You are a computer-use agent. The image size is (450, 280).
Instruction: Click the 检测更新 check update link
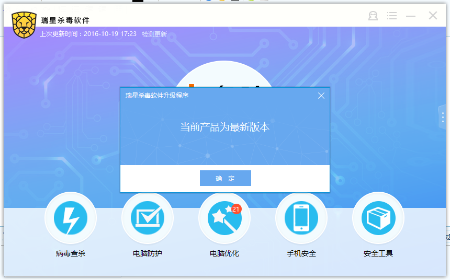click(154, 34)
